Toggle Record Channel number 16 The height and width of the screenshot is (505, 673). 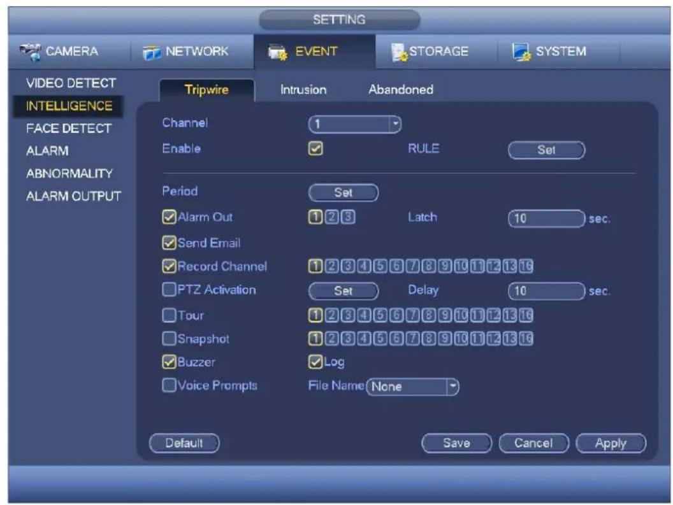[526, 266]
